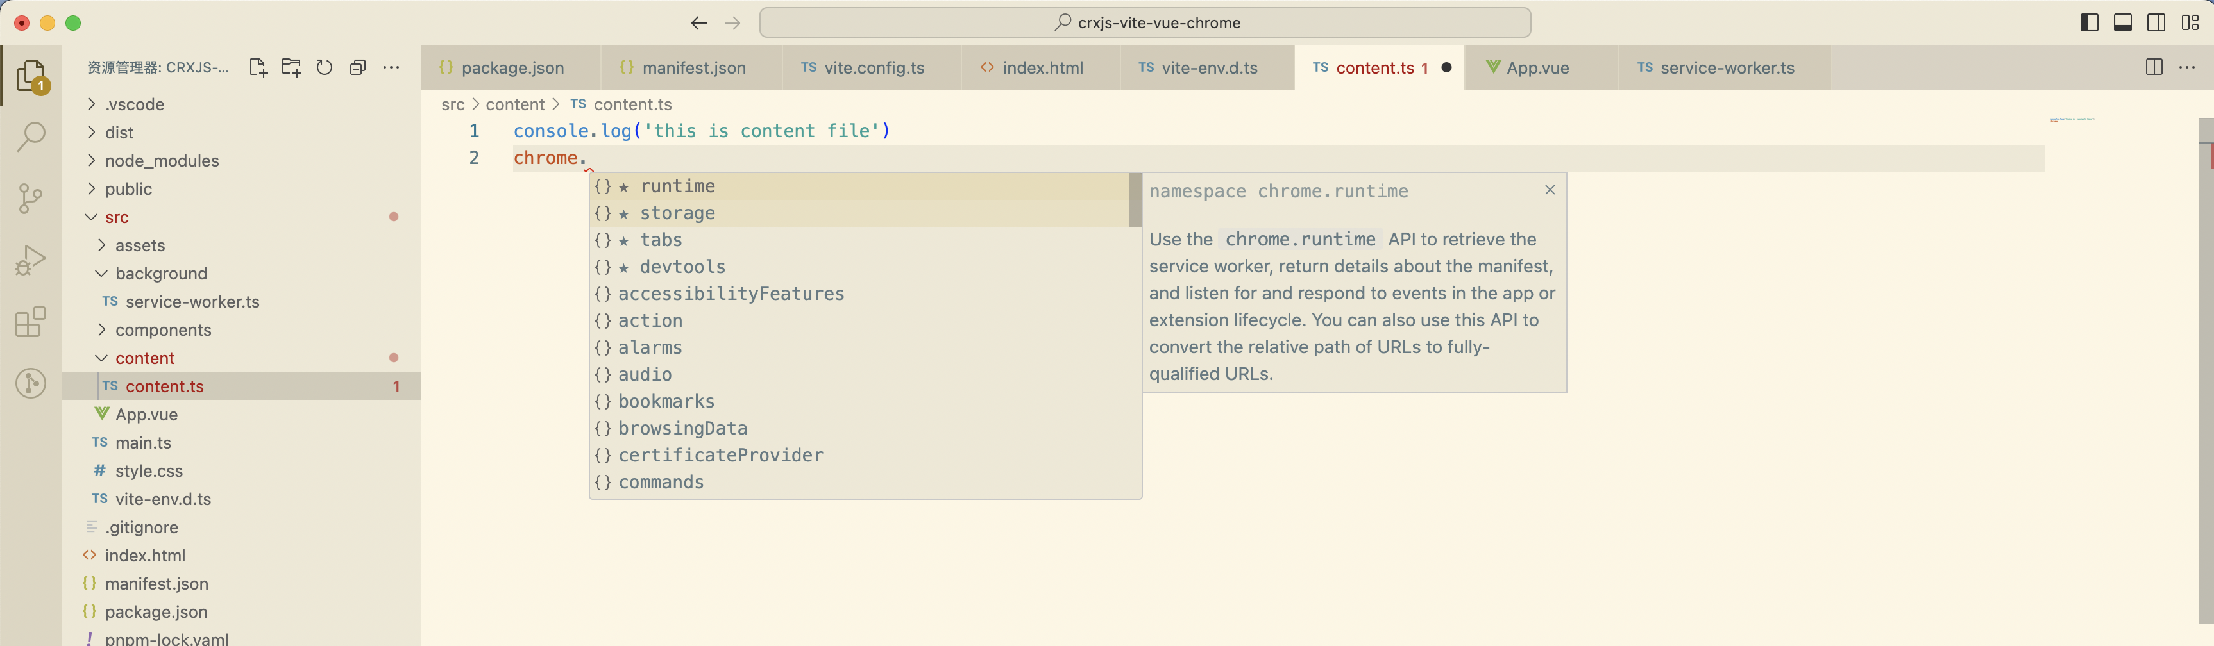Toggle the primary sidebar visibility
The width and height of the screenshot is (2214, 646).
tap(2088, 22)
